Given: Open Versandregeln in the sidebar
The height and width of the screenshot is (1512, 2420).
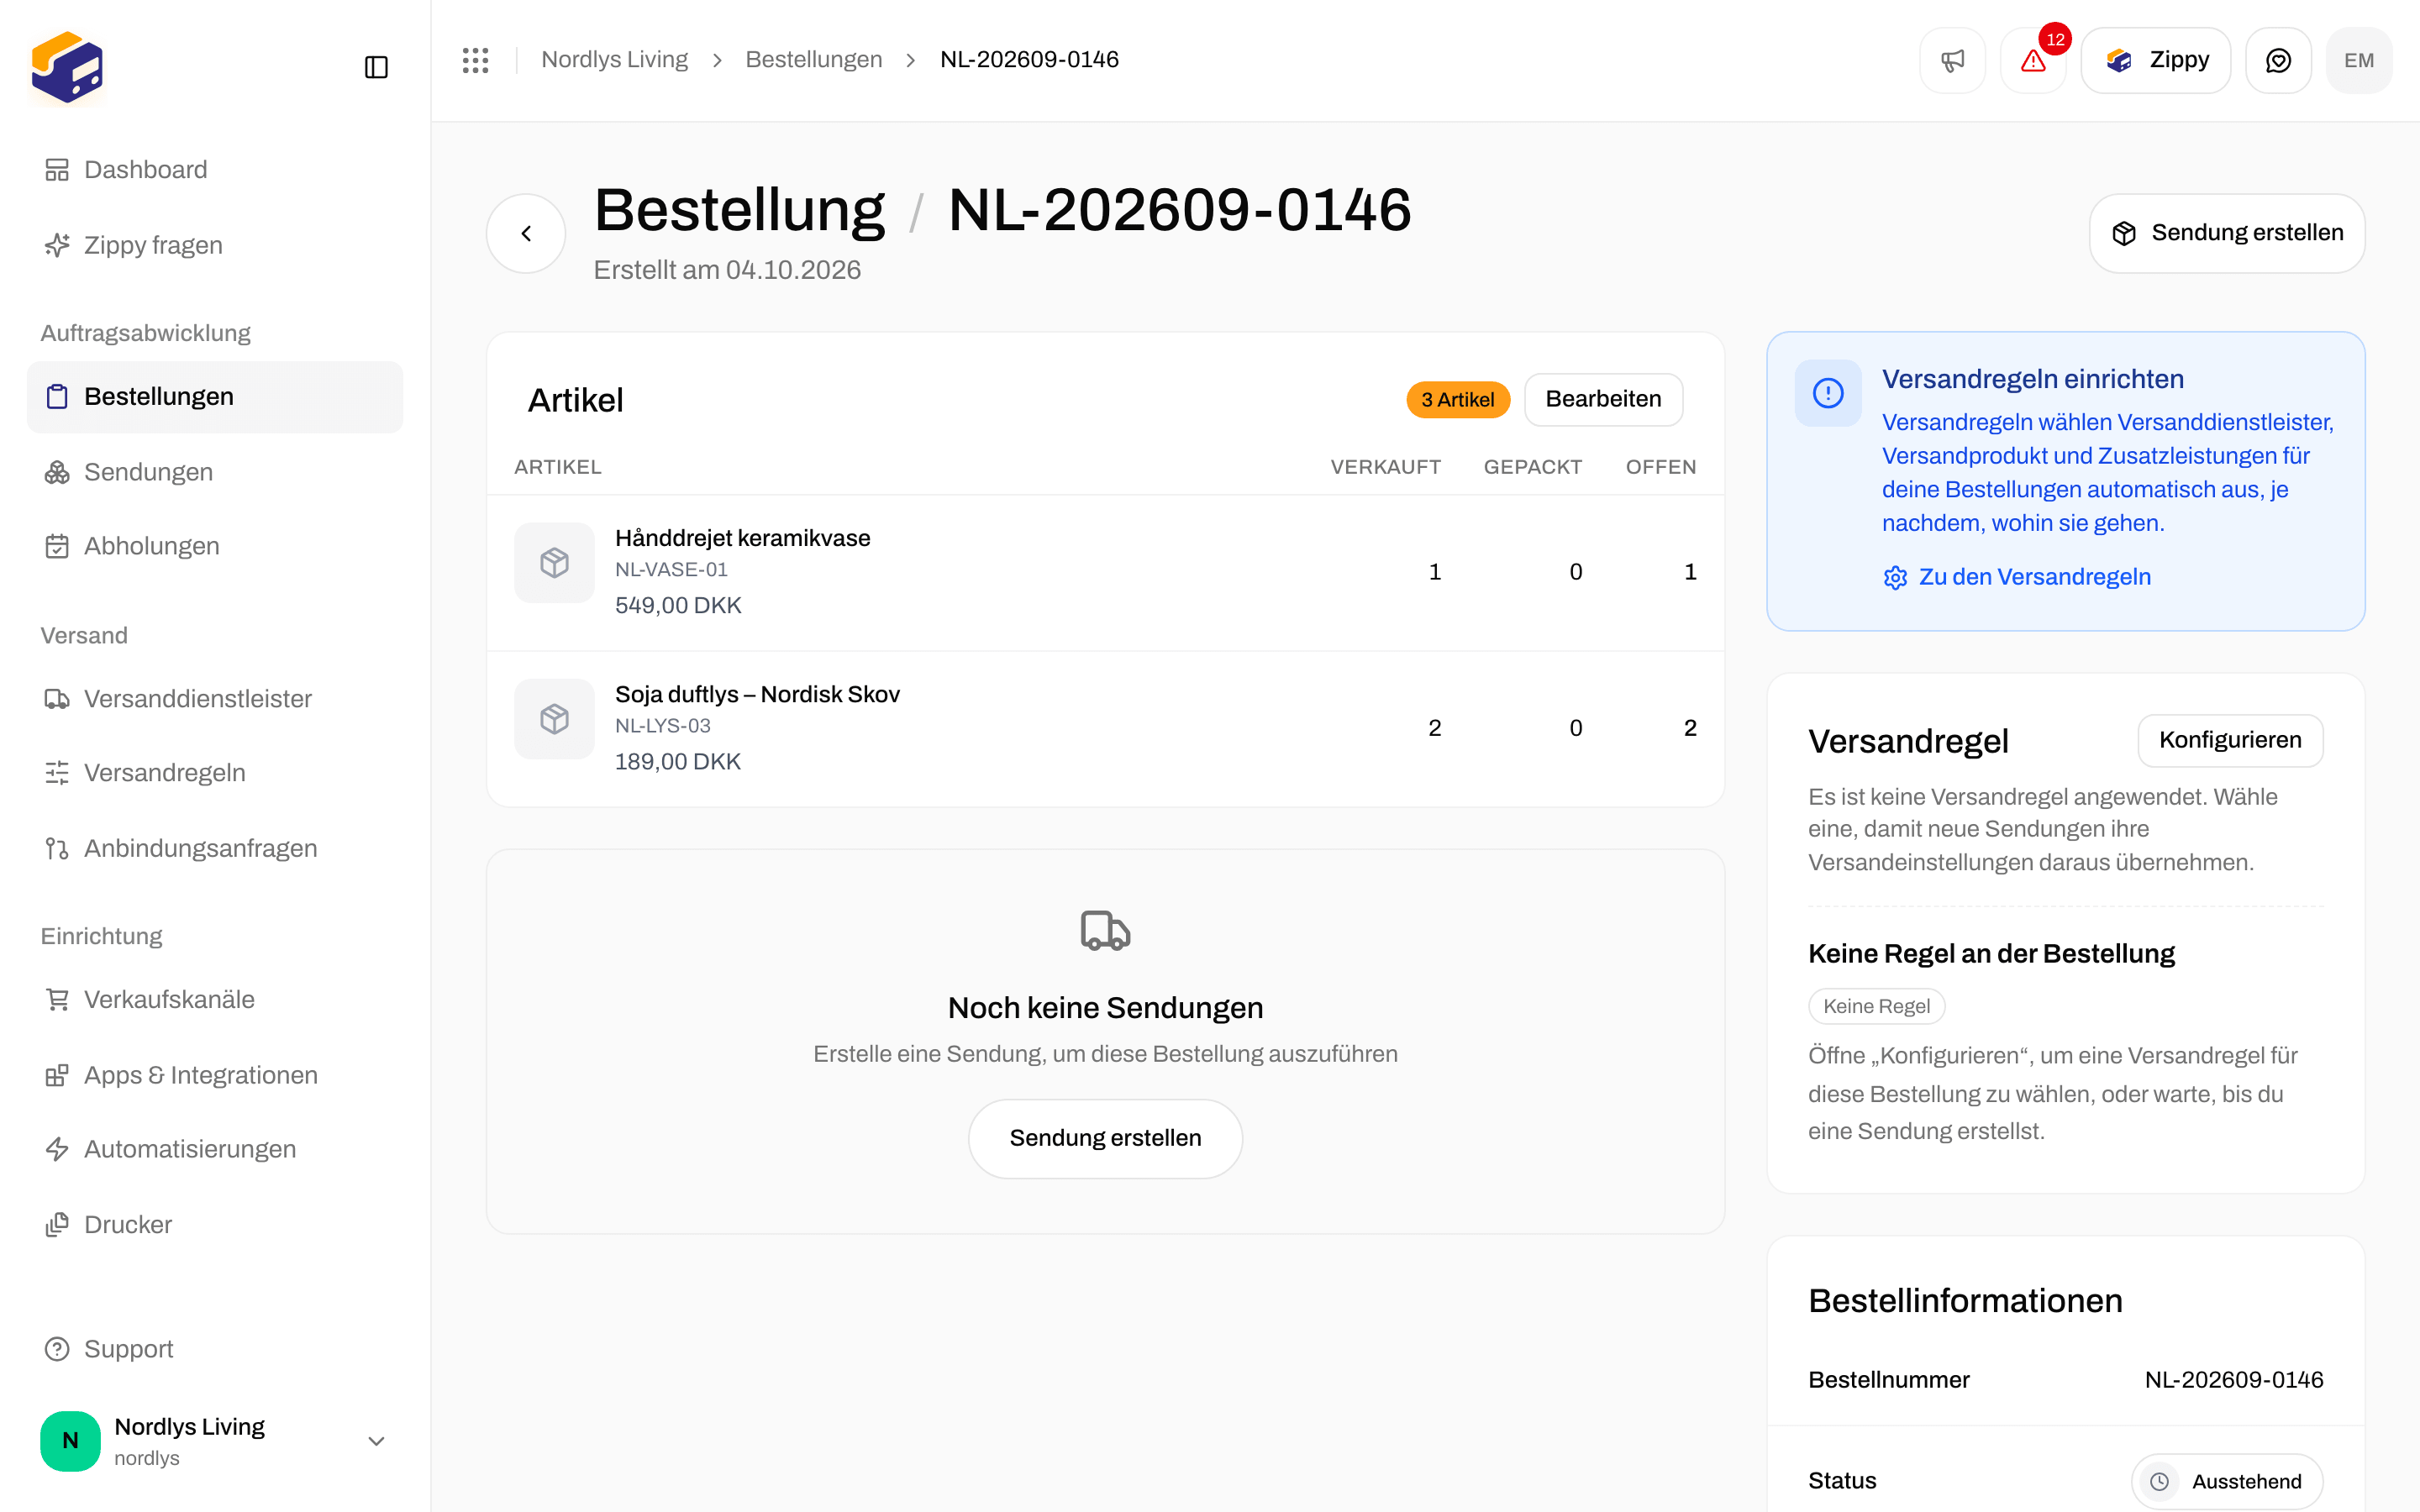Looking at the screenshot, I should pos(215,773).
